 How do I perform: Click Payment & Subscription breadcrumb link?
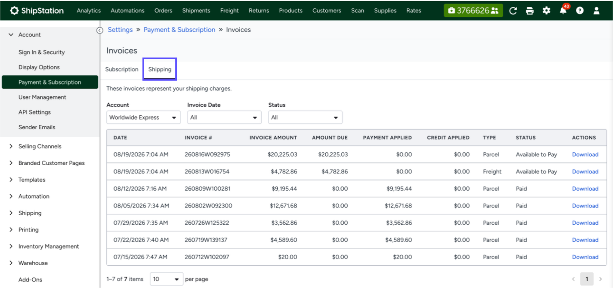[179, 30]
